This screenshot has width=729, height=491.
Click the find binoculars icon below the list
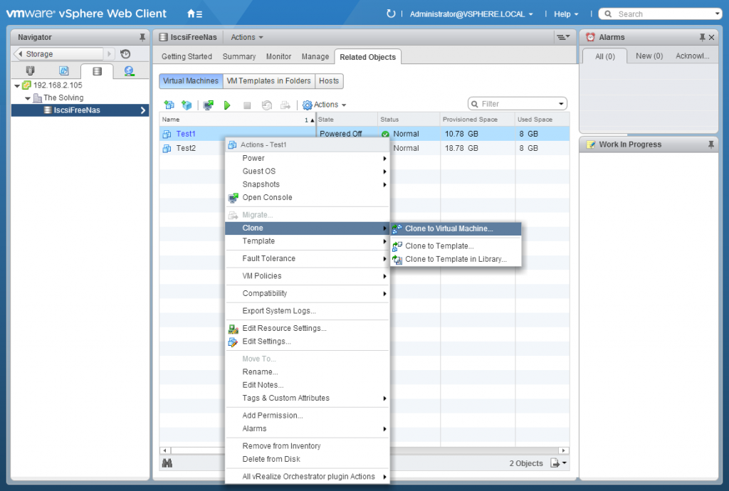click(x=167, y=463)
